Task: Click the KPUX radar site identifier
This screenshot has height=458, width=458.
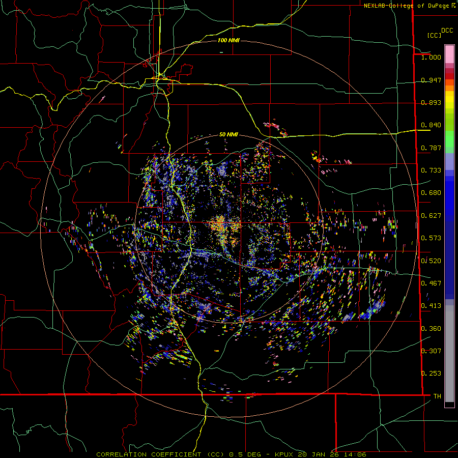Action: tap(284, 454)
